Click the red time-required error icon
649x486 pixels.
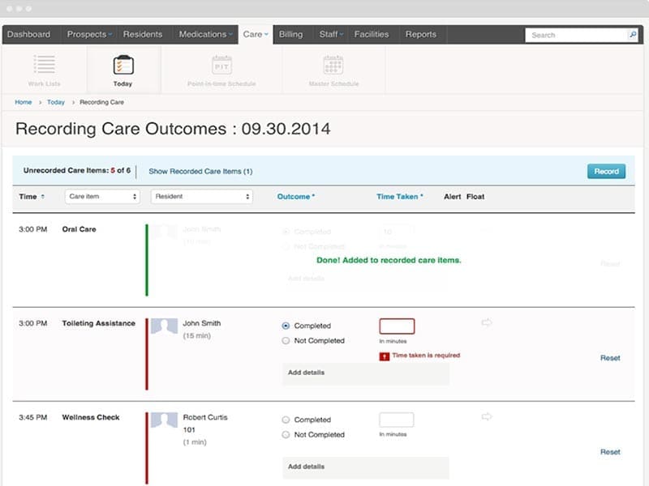[384, 356]
